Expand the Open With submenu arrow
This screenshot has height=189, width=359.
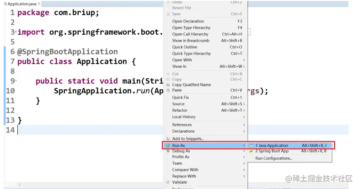[x=244, y=60]
